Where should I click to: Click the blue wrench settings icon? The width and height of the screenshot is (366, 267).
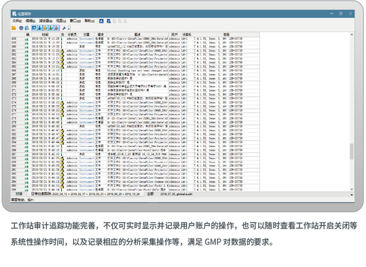65,28
